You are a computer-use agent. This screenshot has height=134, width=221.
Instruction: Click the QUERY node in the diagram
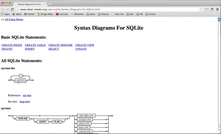click(43, 122)
